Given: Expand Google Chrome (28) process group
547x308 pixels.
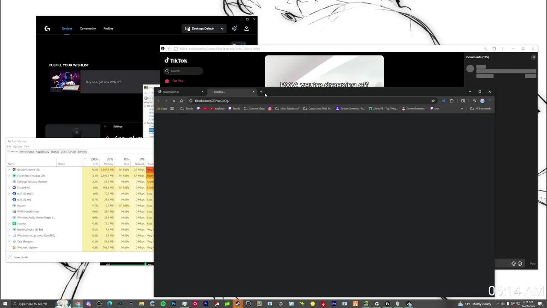Looking at the screenshot, I should pos(9,170).
